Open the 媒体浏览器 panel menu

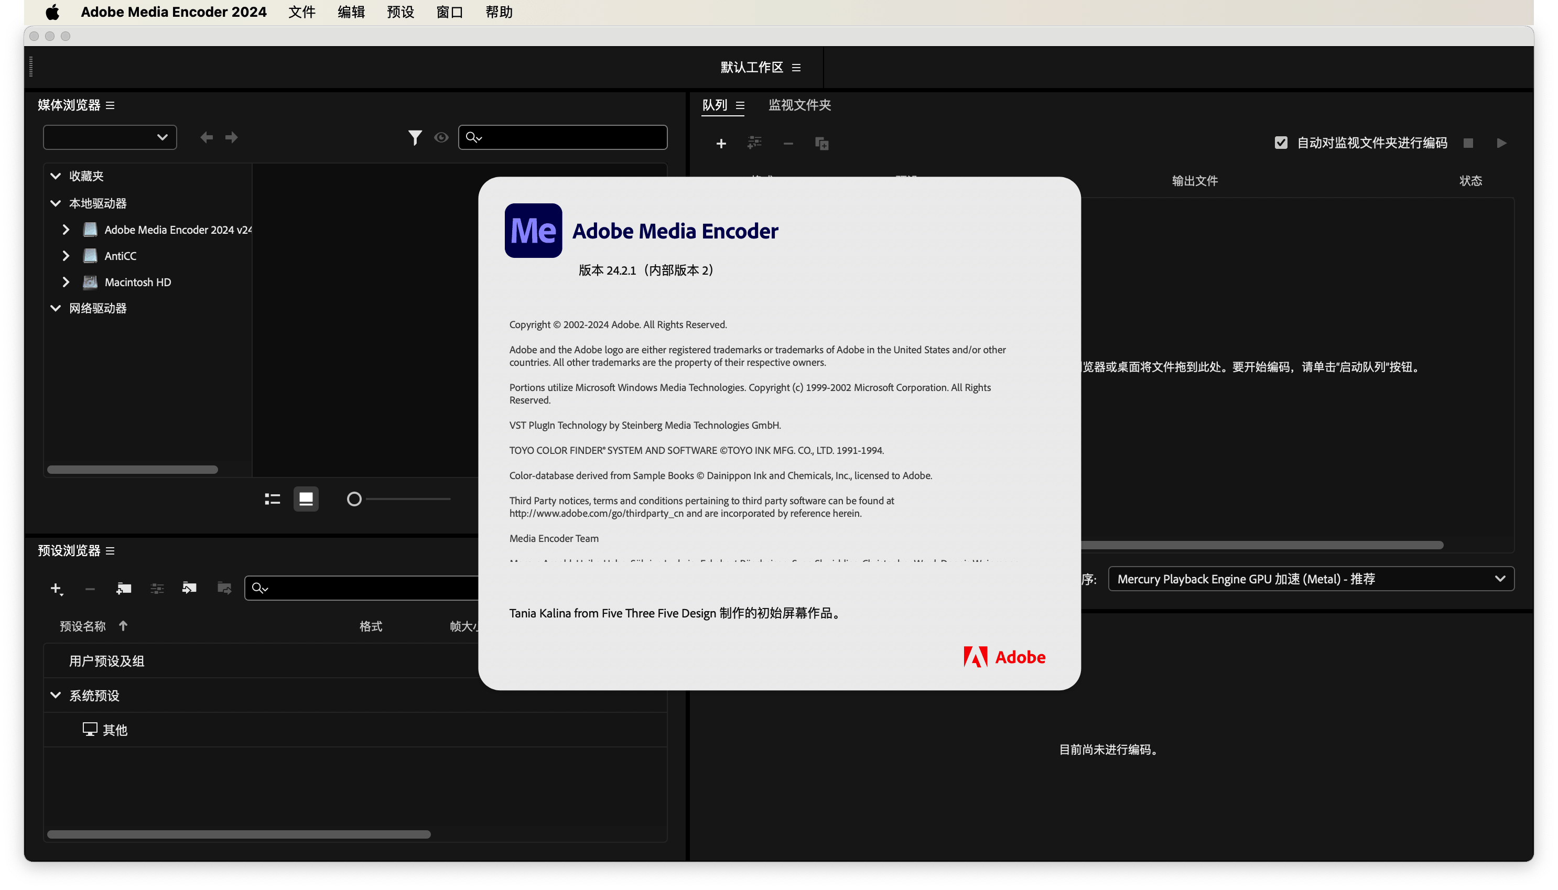click(x=110, y=105)
